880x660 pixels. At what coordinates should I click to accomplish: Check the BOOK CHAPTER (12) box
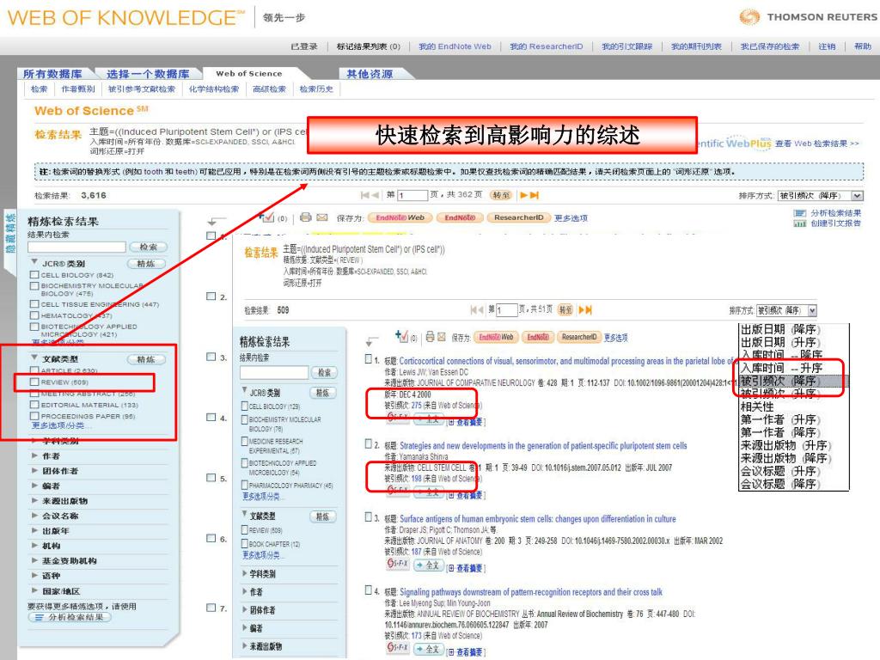click(x=245, y=544)
